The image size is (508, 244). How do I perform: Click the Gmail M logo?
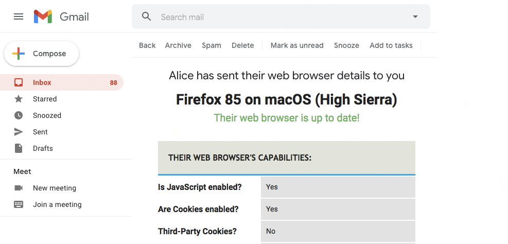(43, 16)
